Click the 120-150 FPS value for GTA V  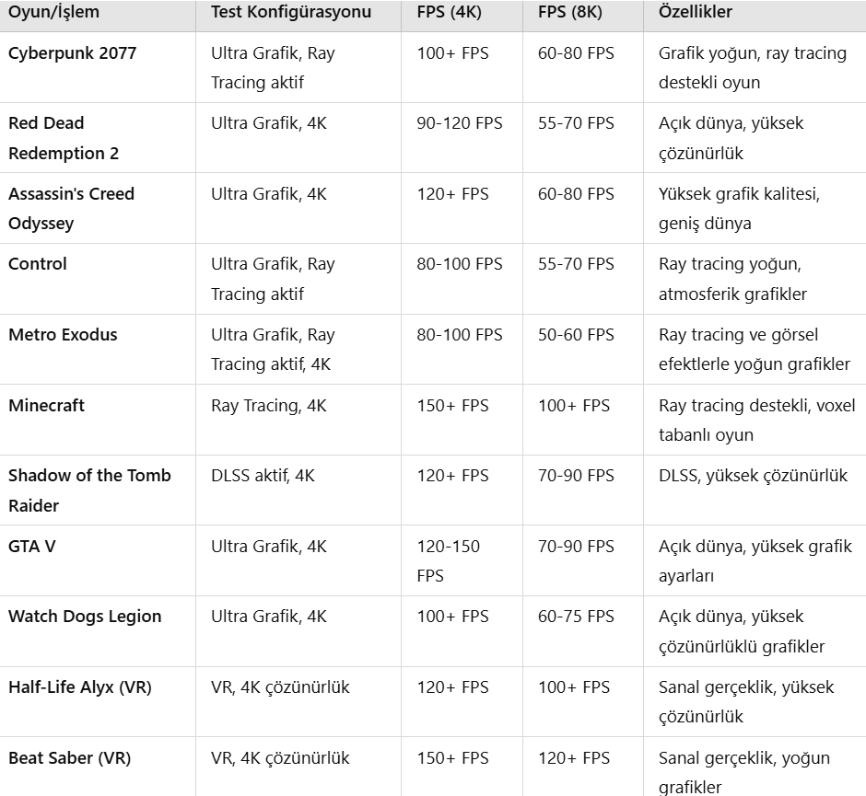pos(449,561)
